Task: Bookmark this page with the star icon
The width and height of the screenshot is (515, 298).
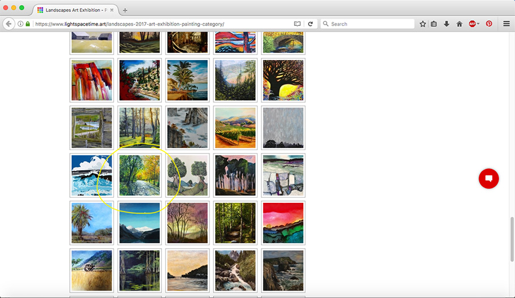Action: tap(423, 23)
